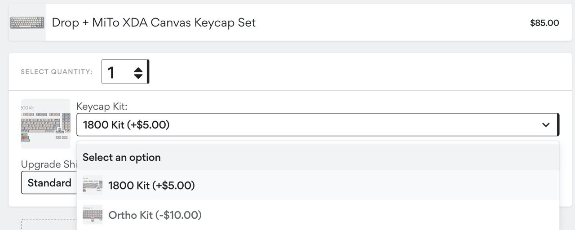The height and width of the screenshot is (230, 575).
Task: Choose the 1800 Kit (+$5.00) option
Action: (x=318, y=185)
